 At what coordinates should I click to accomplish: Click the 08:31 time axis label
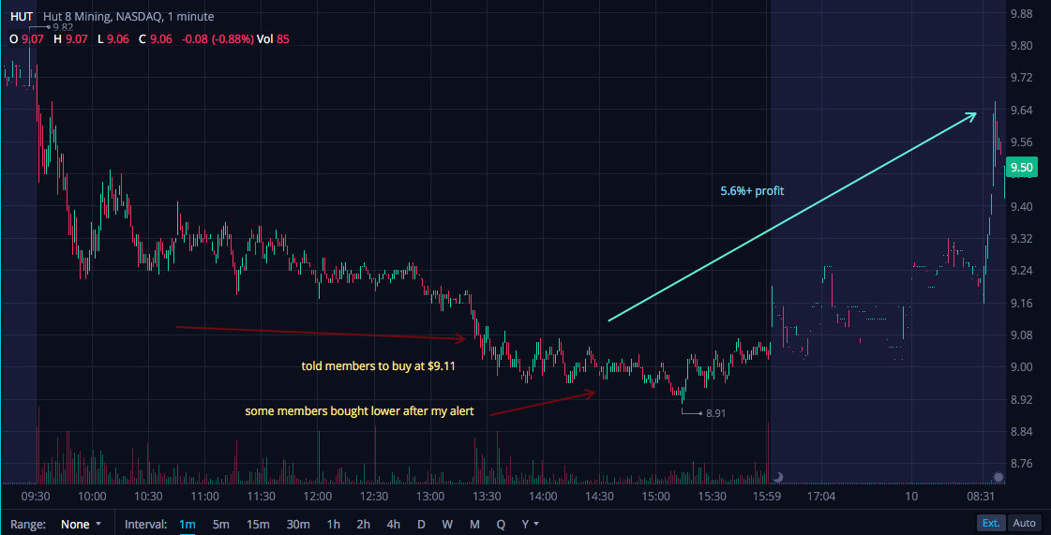click(x=980, y=497)
